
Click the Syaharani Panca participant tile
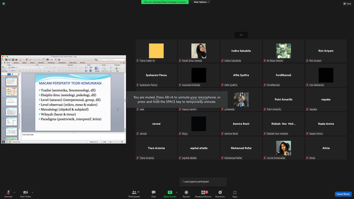tap(156, 75)
